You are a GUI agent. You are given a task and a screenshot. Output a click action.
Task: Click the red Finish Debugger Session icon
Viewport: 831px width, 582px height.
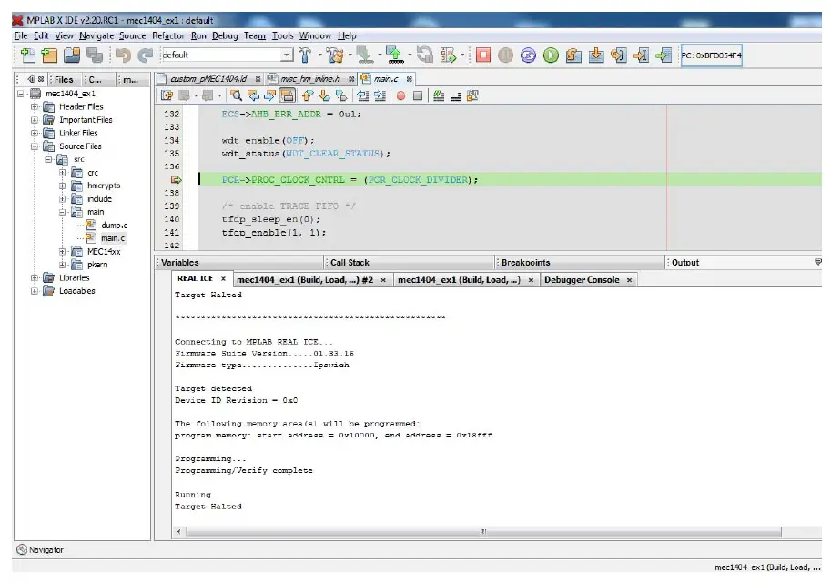coord(483,56)
